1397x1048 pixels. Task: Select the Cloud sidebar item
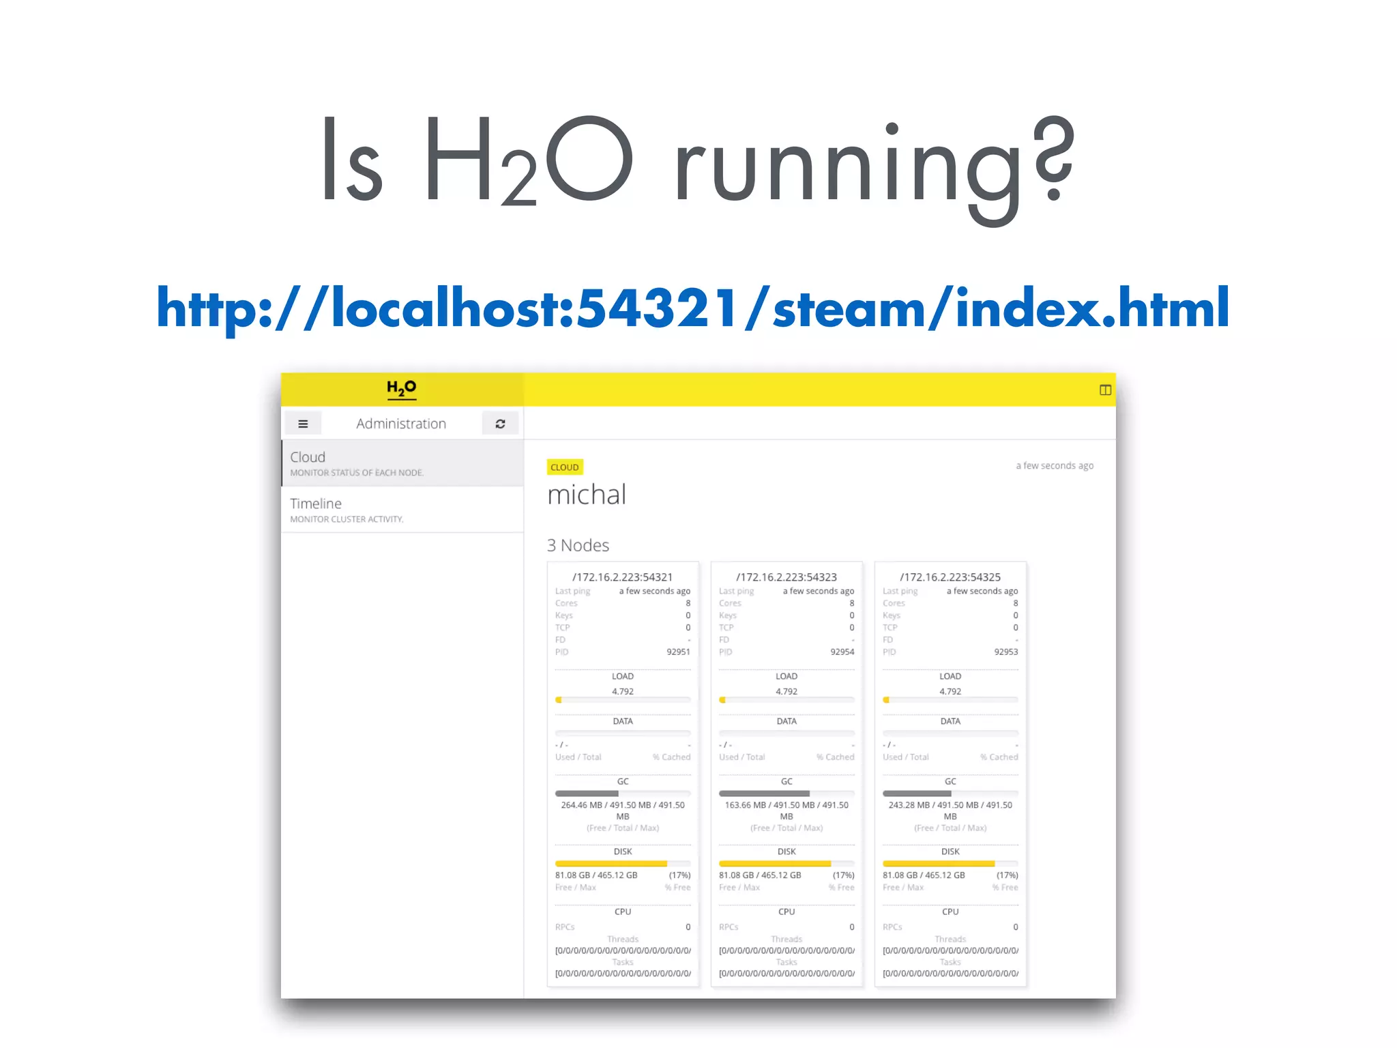[x=402, y=463]
